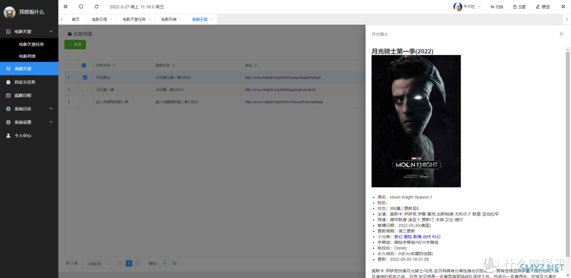Uncheck the 月光骑士 row checkbox

pyautogui.click(x=85, y=78)
